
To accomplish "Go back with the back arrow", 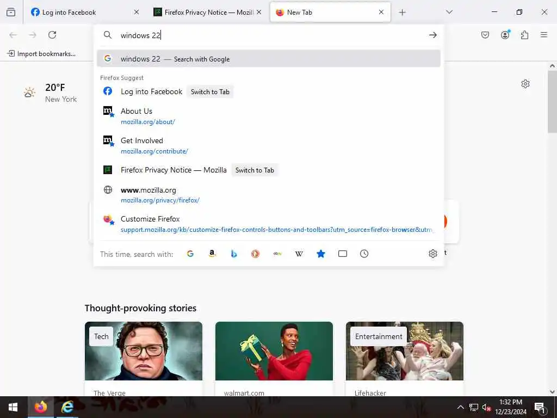I will point(13,35).
